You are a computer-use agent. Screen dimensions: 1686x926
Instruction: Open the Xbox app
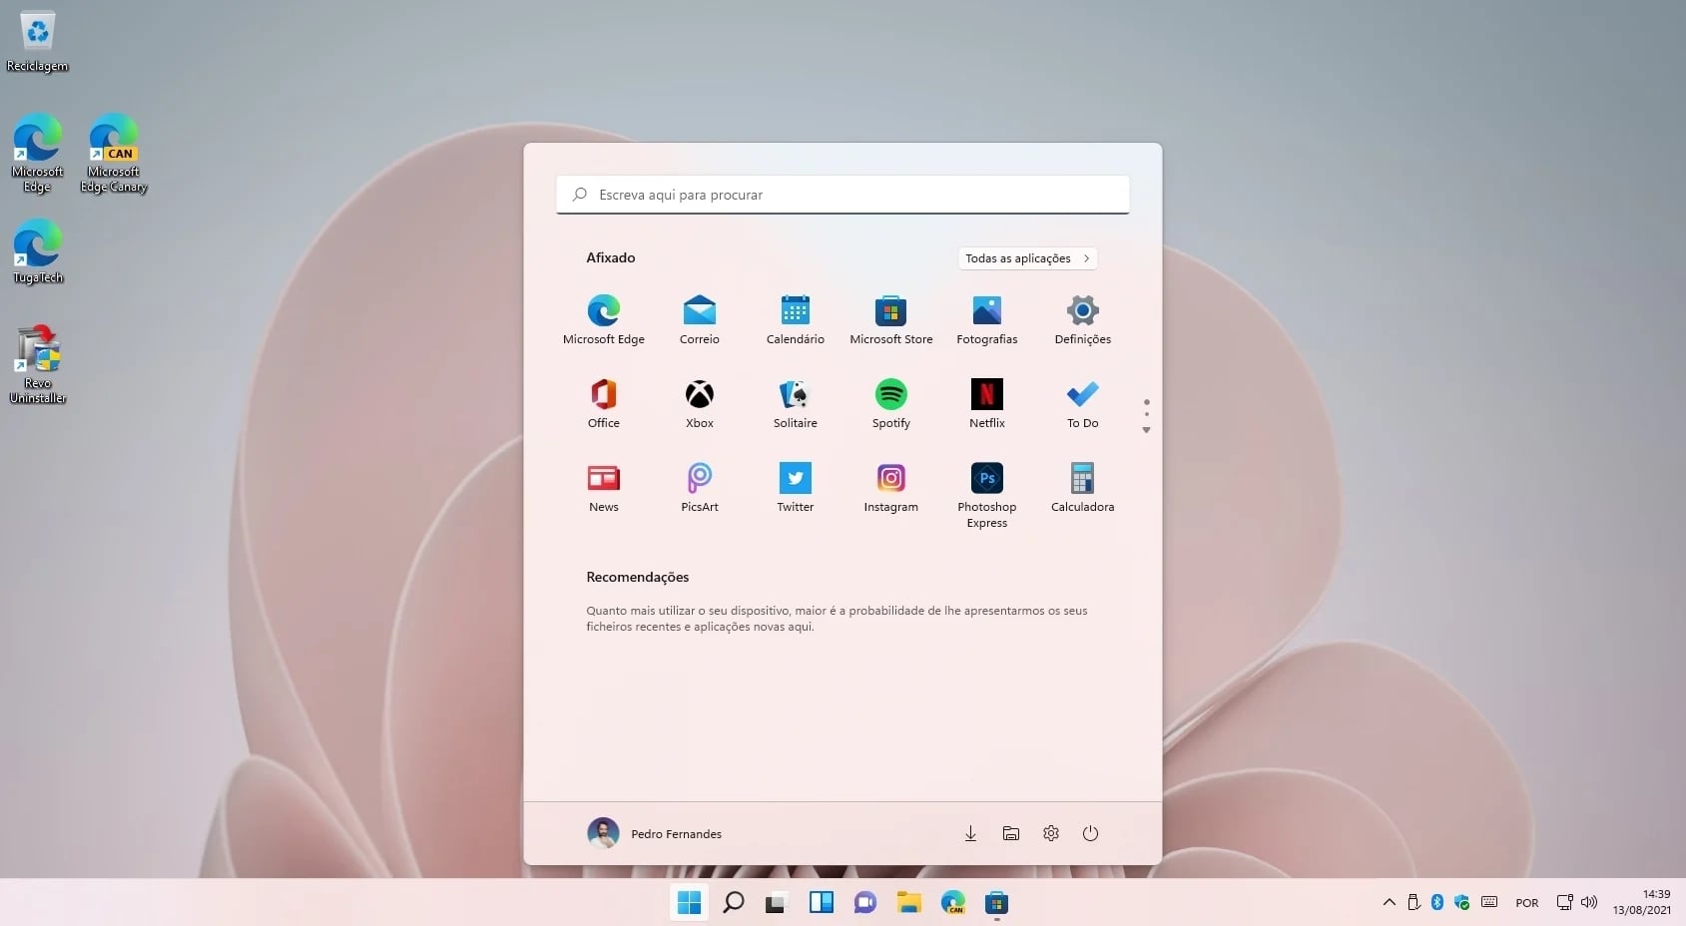coord(700,404)
